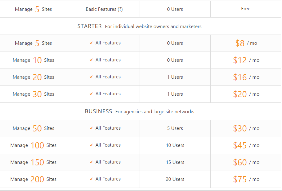Image resolution: width=282 pixels, height=191 pixels.
Task: Click the Basic Features (?) help text
Action: tap(104, 9)
